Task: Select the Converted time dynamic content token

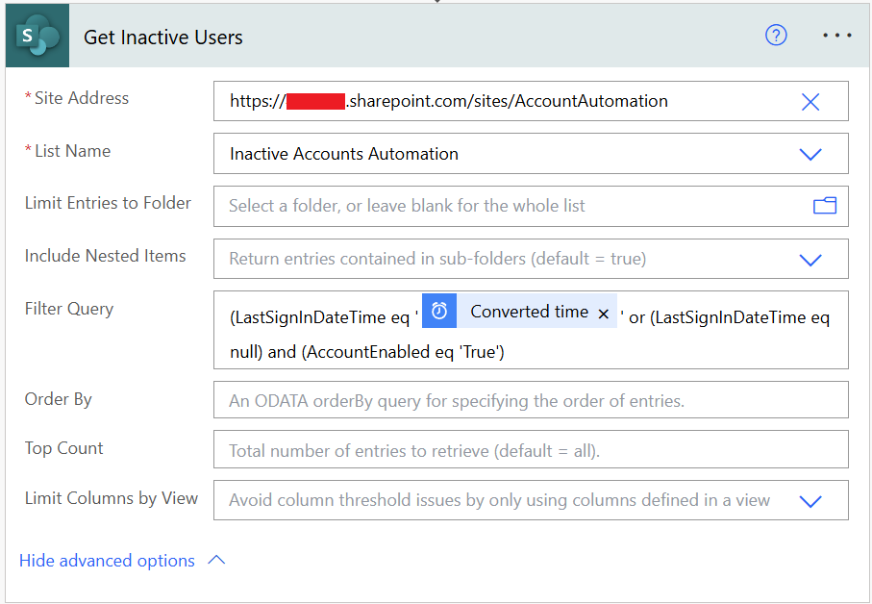Action: (529, 312)
